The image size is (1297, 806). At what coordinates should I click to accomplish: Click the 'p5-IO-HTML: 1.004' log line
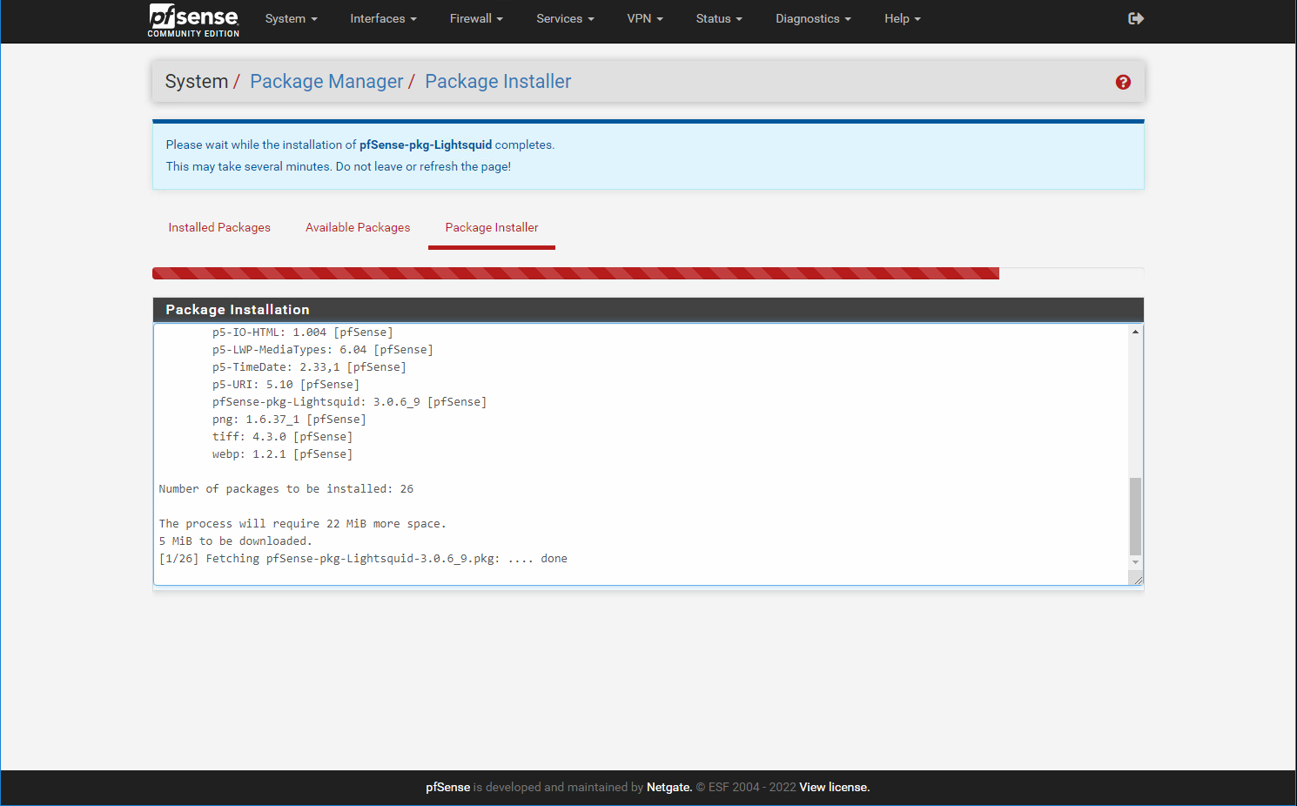302,332
